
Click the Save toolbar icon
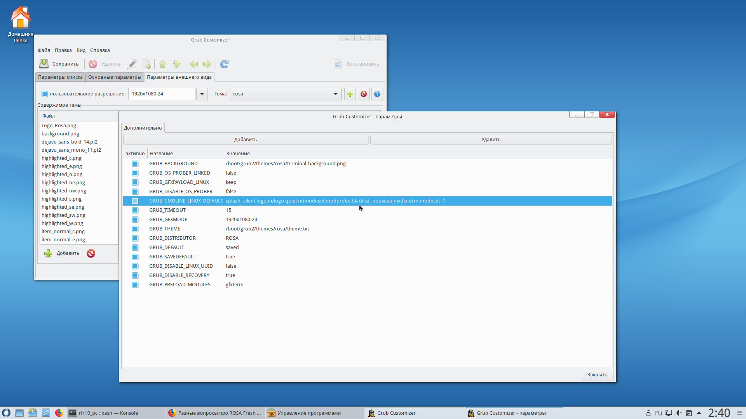pos(44,64)
